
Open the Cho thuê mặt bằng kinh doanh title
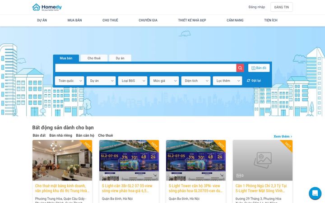click(62, 188)
